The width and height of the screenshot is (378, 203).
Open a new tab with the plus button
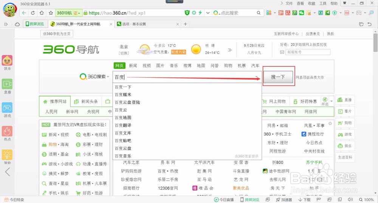tap(185, 24)
